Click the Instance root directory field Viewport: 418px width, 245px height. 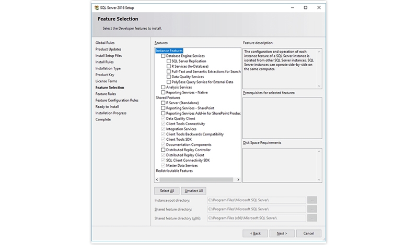pos(256,200)
